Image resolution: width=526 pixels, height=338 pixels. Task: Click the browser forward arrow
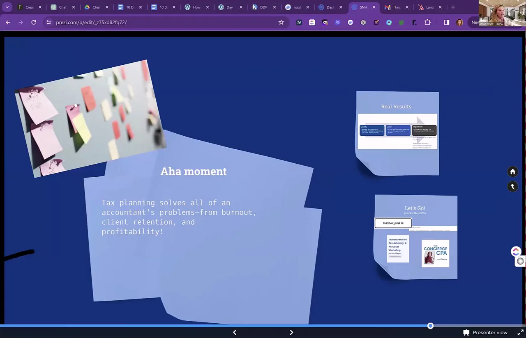[x=21, y=22]
